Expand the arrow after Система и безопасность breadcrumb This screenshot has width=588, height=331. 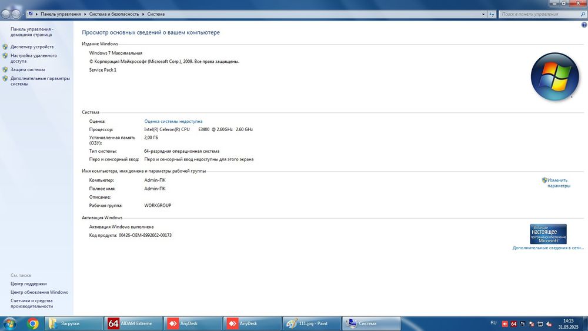[x=143, y=14]
